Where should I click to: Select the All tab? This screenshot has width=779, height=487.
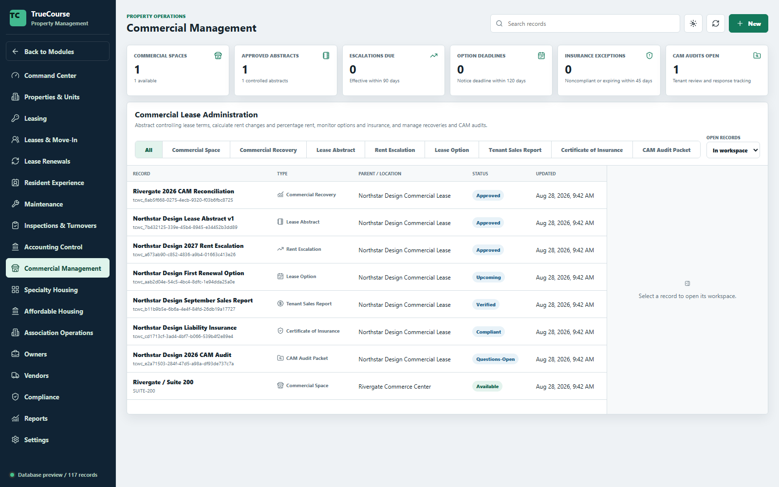pos(148,150)
